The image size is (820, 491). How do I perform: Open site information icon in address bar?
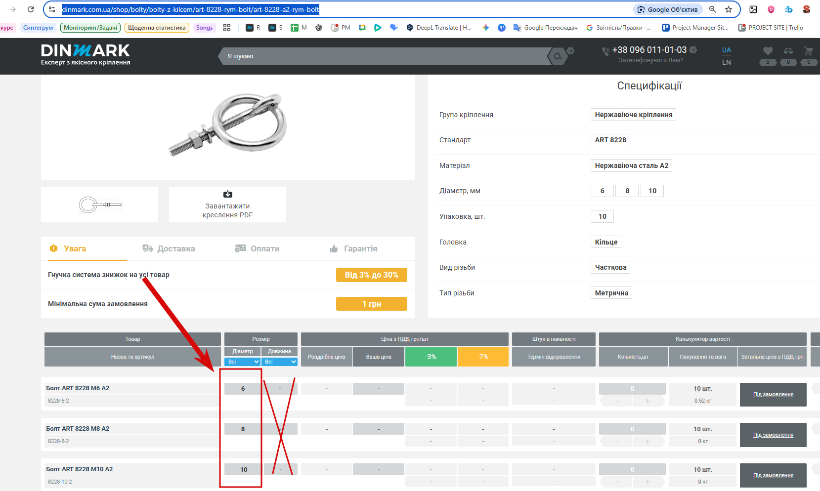point(52,9)
